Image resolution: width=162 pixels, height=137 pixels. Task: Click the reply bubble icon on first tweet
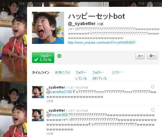pos(153,87)
